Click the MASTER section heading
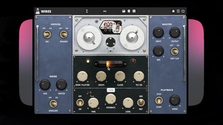The height and width of the screenshot is (125, 223). click(x=167, y=24)
